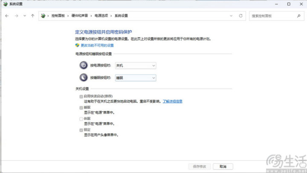The image size is (307, 173).
Task: Click the control panel icon in address bar
Action: click(x=43, y=16)
